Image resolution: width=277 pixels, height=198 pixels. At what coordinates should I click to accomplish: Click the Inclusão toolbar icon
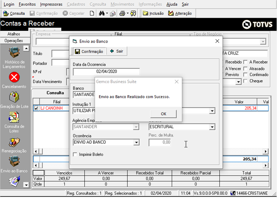145,13
